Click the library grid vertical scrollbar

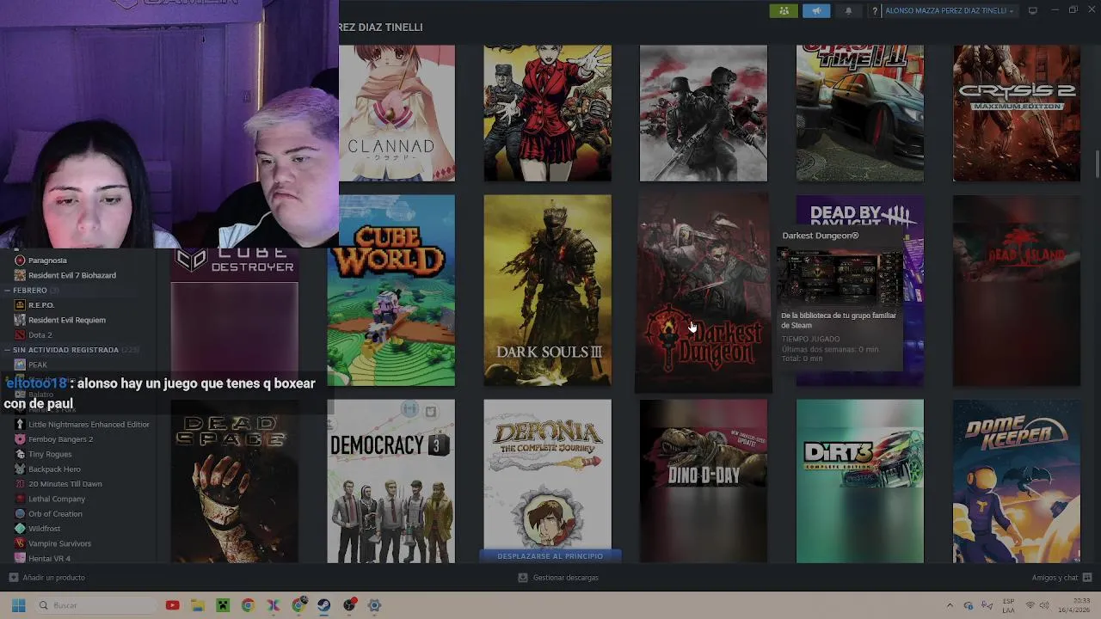(x=1097, y=163)
